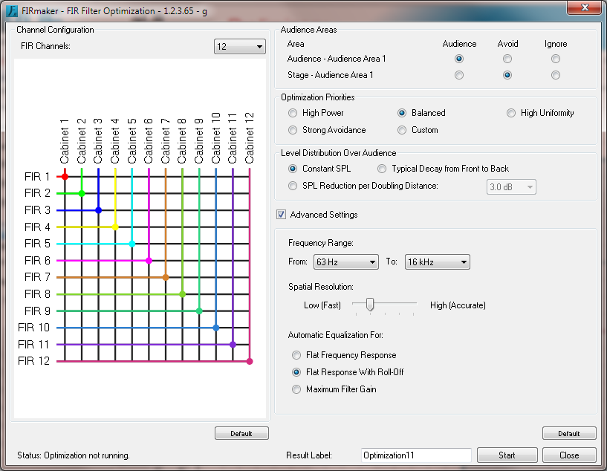Select Maximum Filter Gain equalization

tap(296, 389)
